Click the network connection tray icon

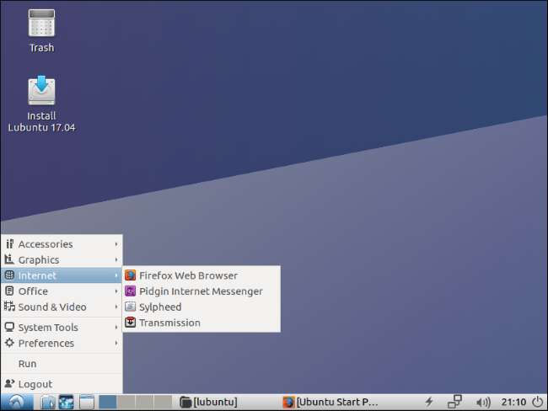(x=455, y=402)
